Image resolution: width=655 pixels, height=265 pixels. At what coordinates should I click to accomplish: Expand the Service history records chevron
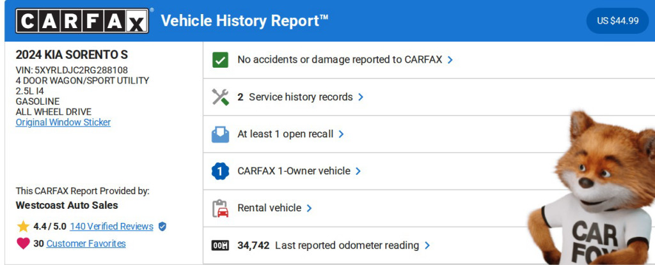point(361,97)
